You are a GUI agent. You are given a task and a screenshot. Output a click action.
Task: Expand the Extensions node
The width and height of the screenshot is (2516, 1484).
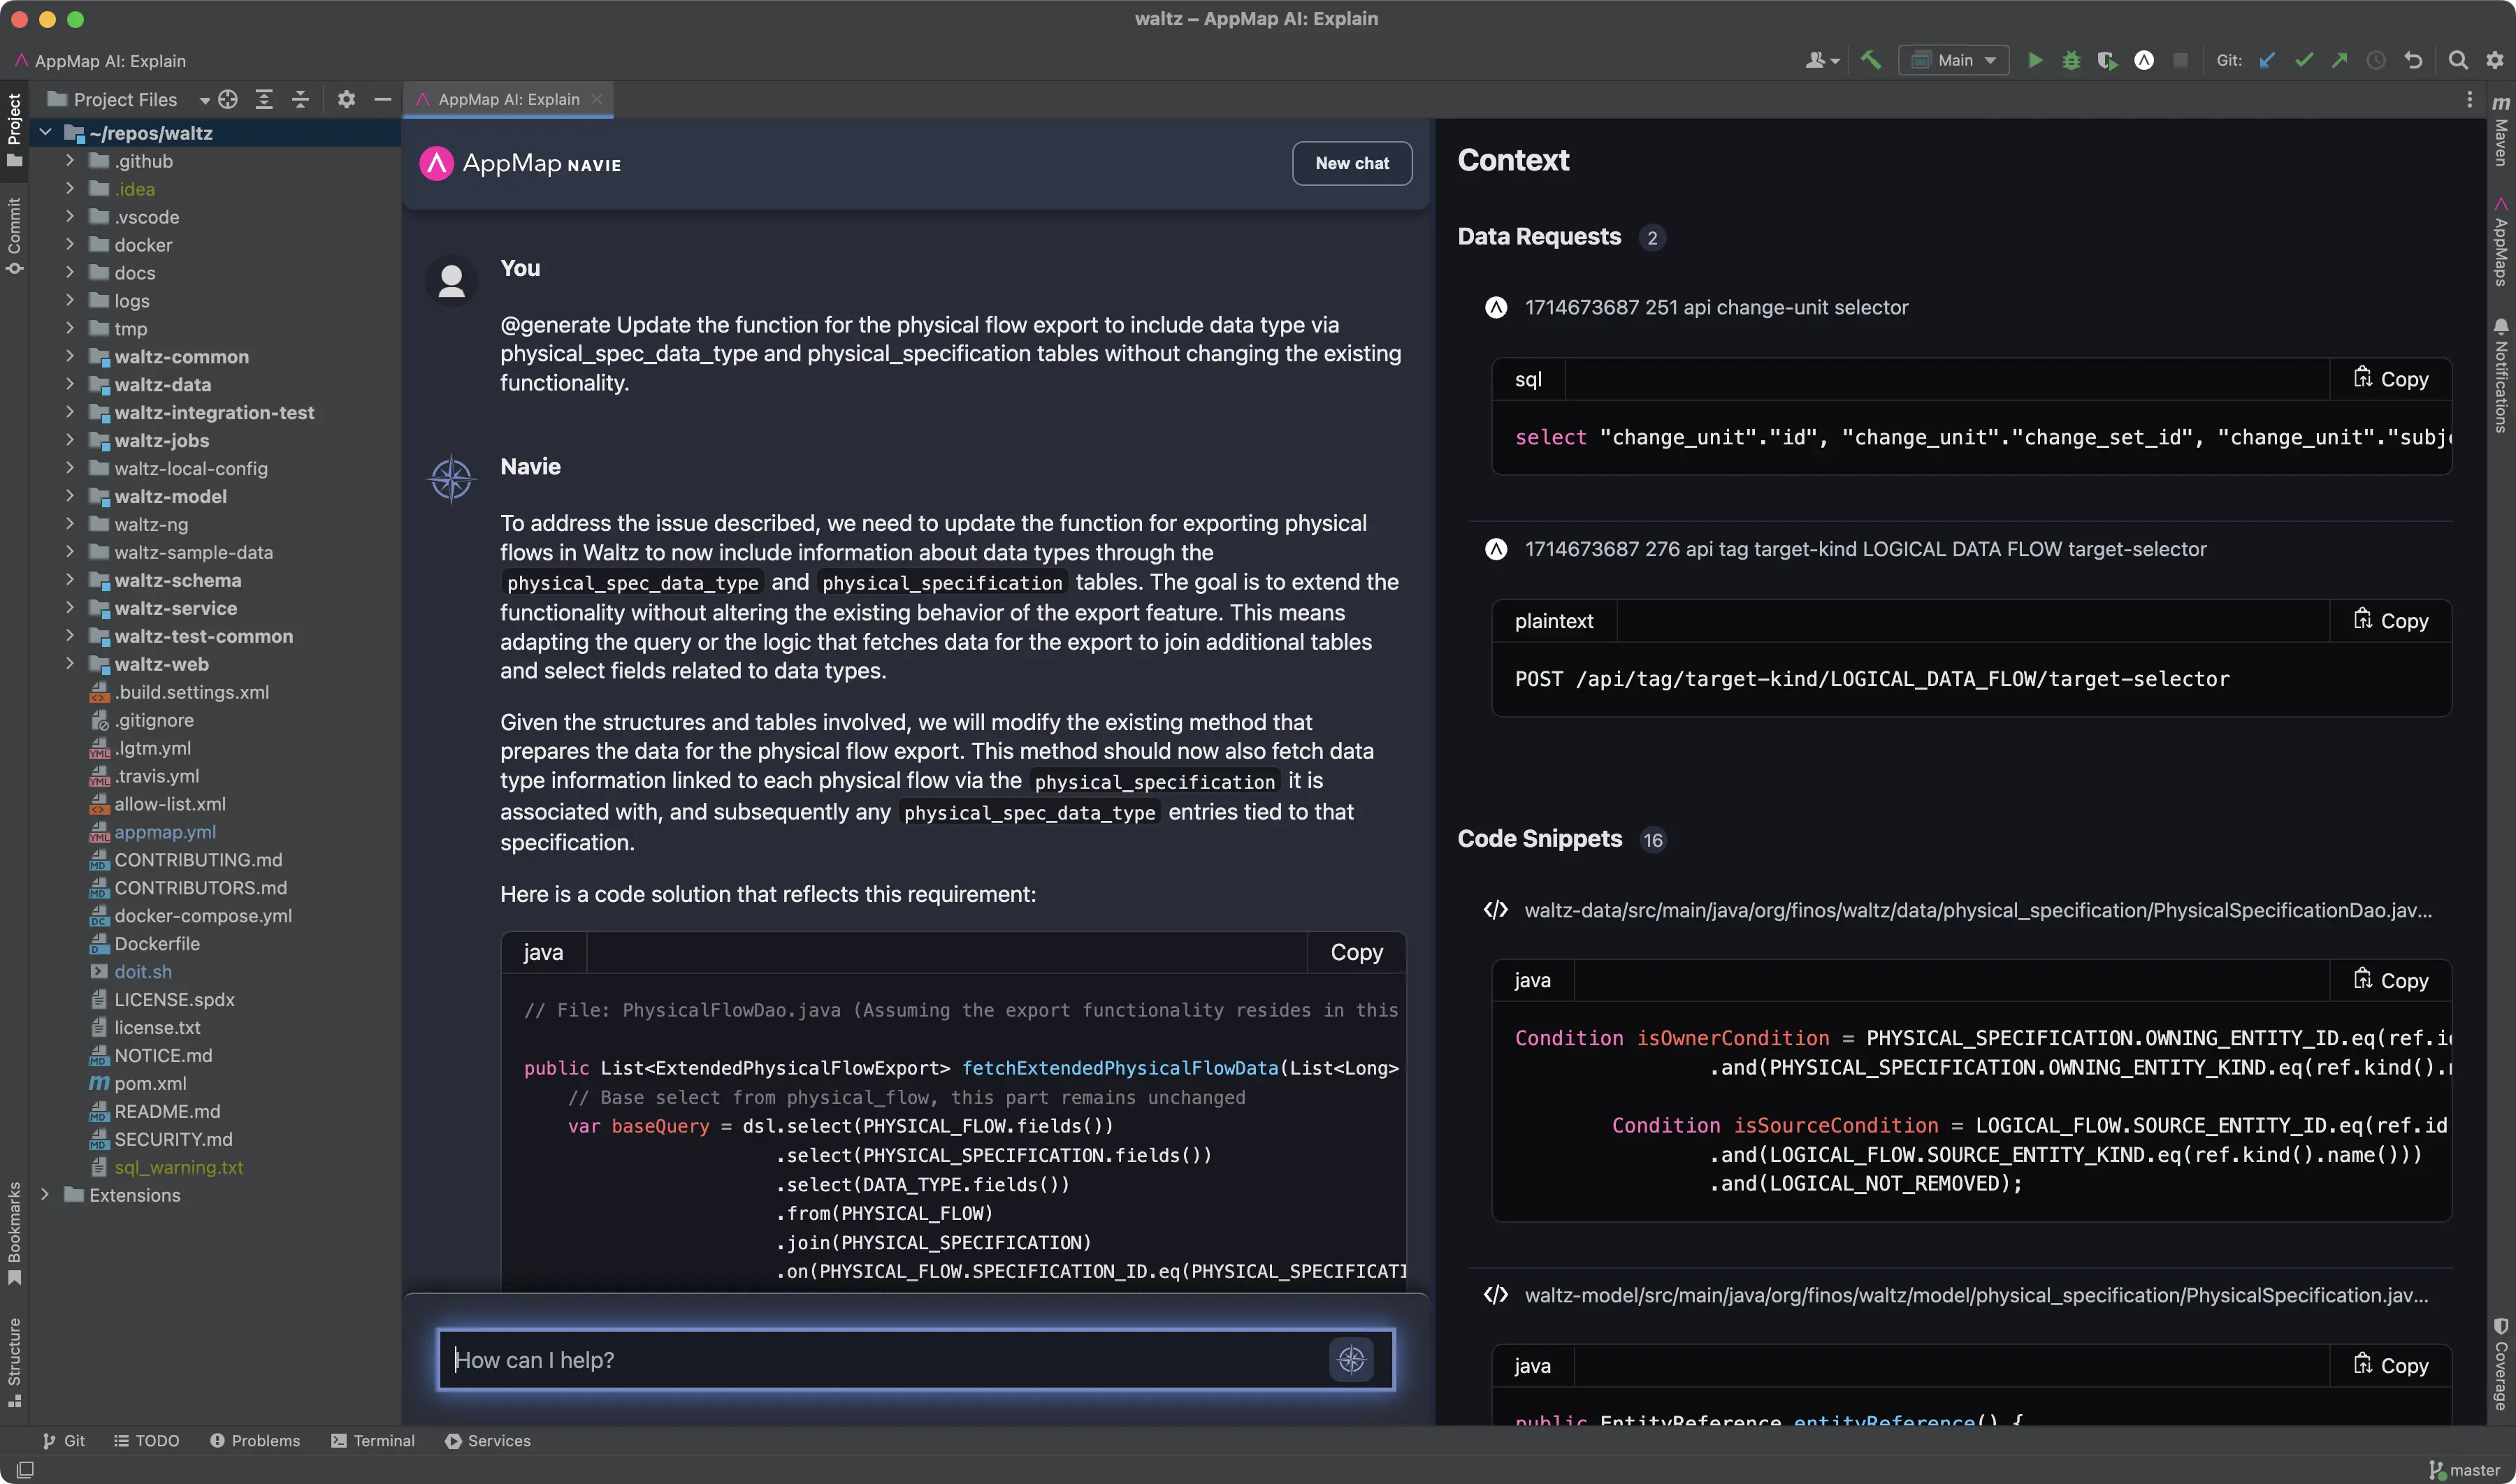(44, 1195)
